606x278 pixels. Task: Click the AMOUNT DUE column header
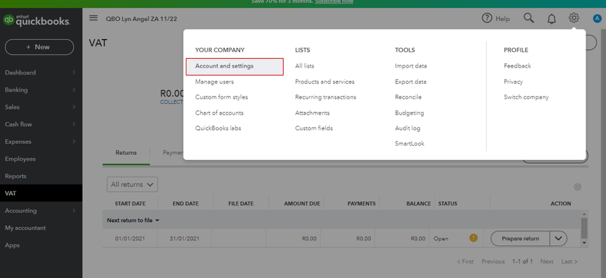(302, 203)
